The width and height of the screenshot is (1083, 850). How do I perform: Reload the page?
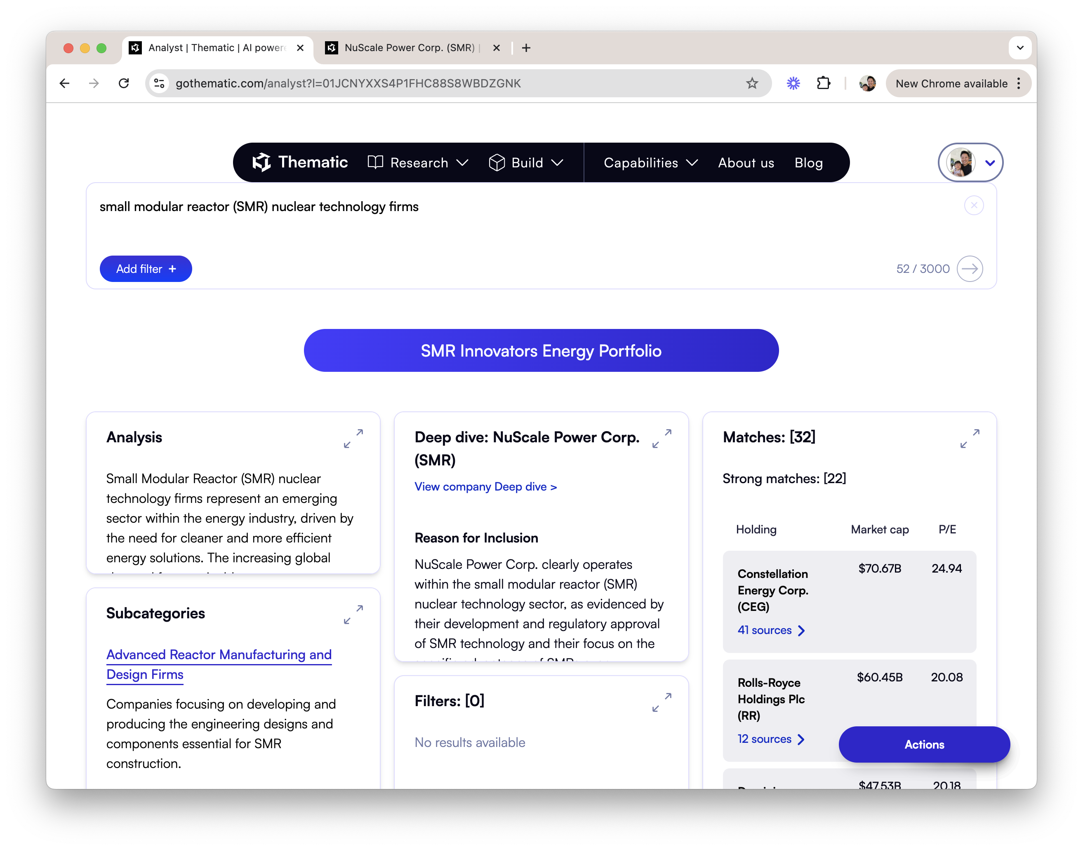[124, 83]
